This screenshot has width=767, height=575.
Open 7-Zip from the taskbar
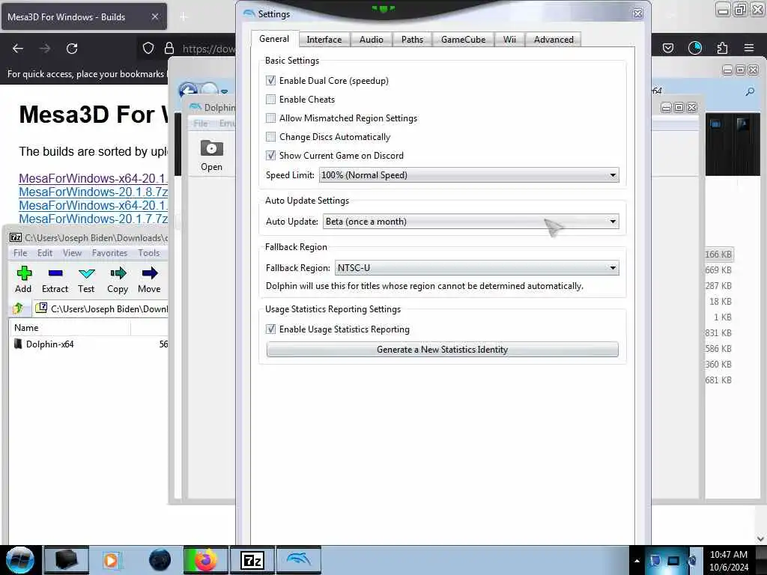[x=252, y=560]
